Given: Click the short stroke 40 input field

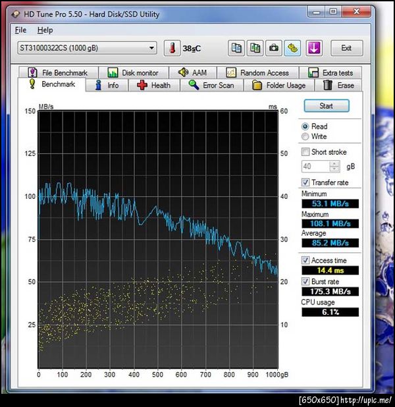Looking at the screenshot, I should 315,166.
